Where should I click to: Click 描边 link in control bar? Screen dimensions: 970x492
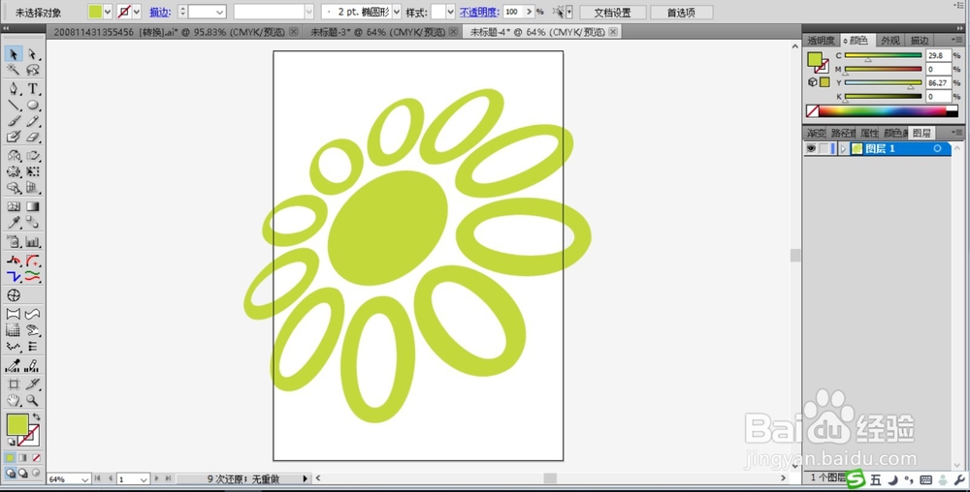click(160, 13)
